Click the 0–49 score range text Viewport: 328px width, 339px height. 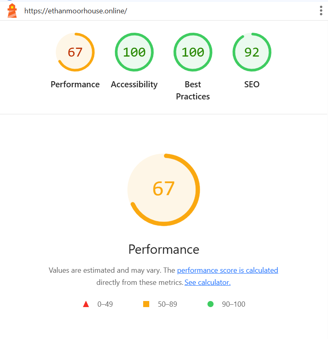tap(105, 304)
